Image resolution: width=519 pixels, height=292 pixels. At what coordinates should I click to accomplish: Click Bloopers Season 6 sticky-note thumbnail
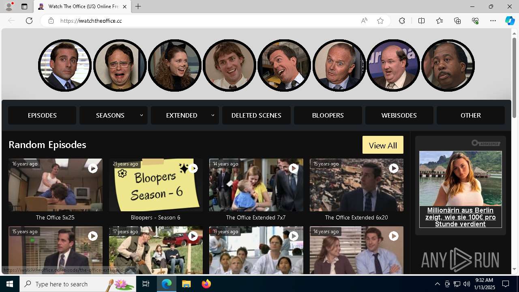click(x=156, y=185)
